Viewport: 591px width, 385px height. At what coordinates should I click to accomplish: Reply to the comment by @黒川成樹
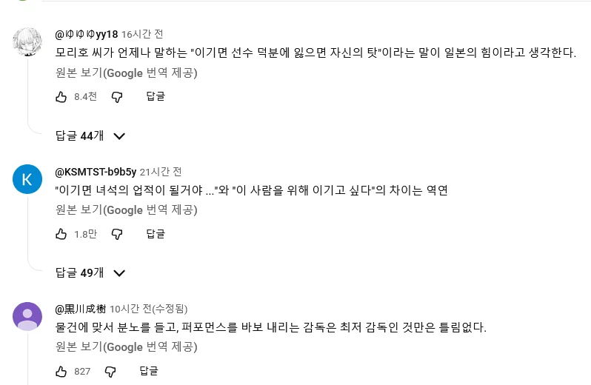point(149,371)
